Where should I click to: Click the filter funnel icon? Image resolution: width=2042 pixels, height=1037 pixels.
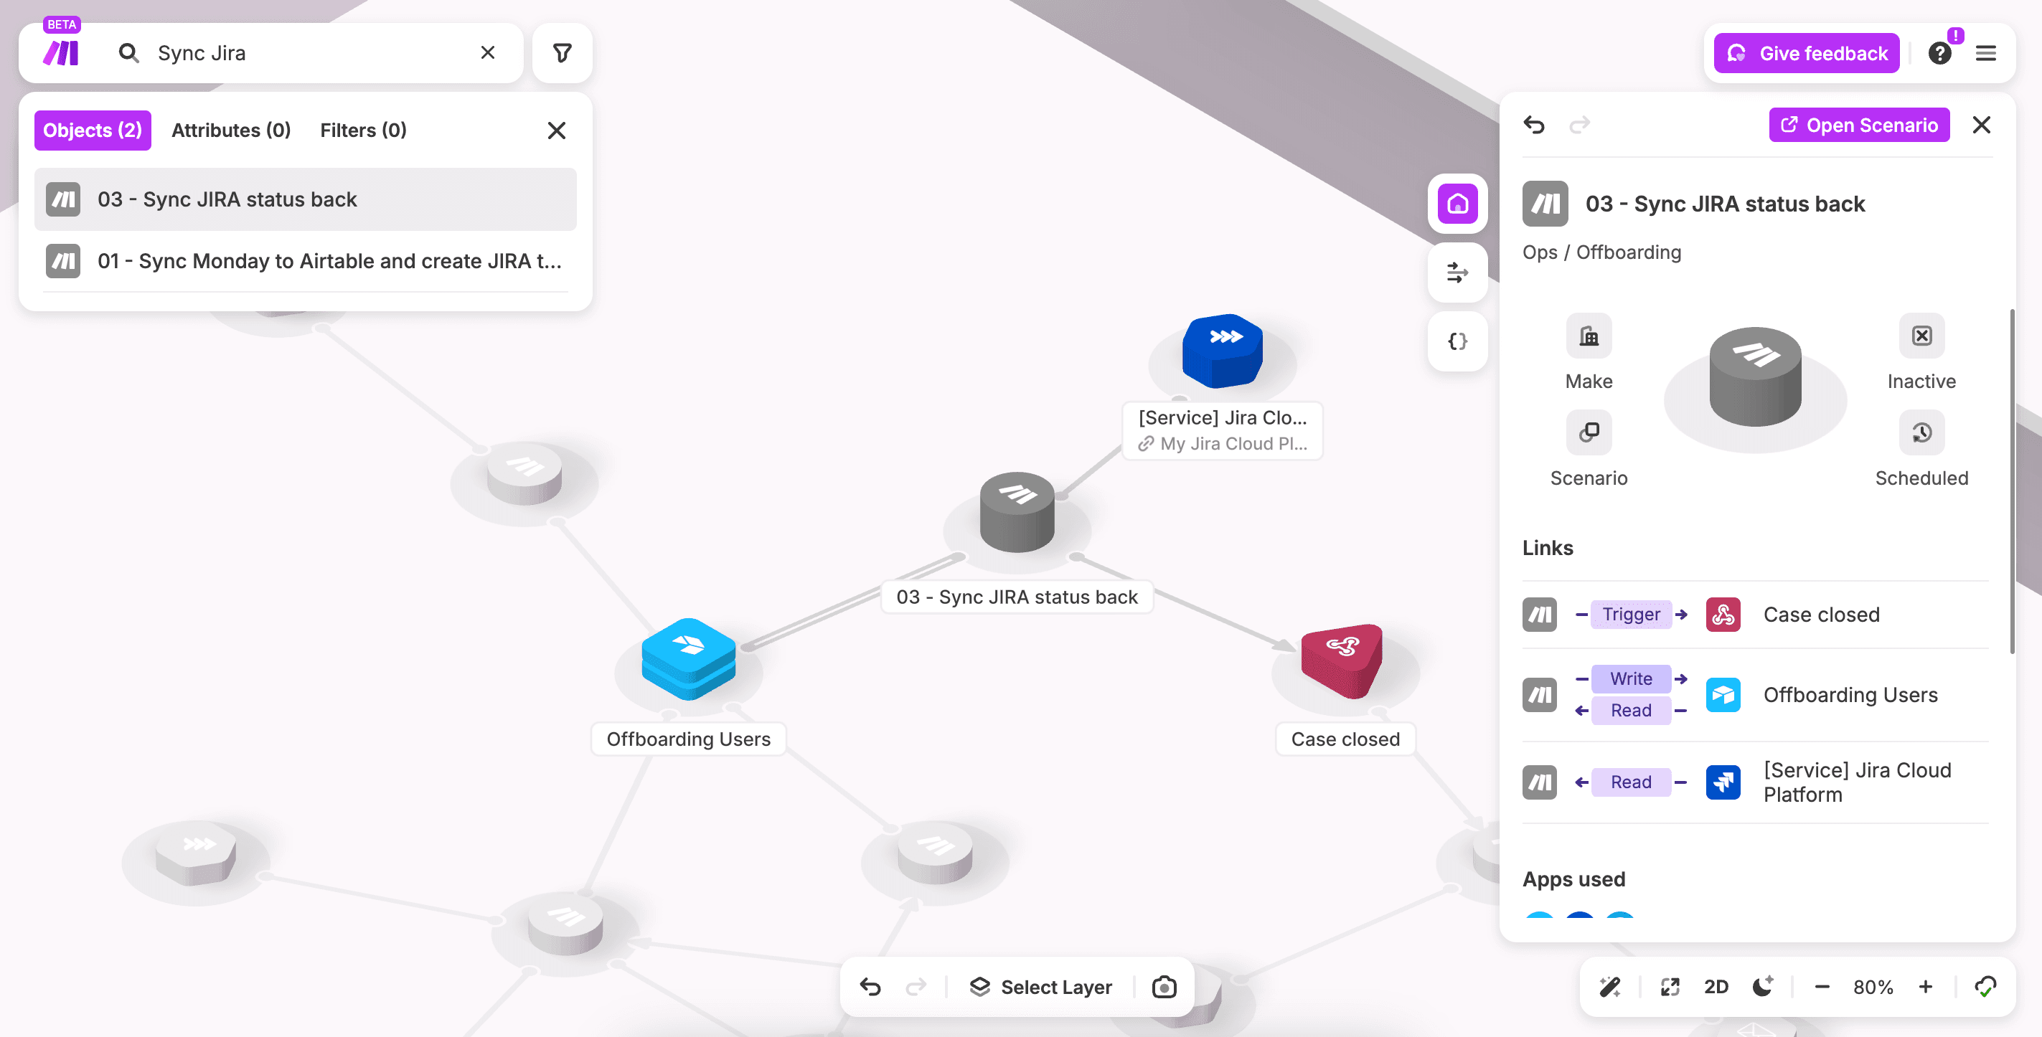pos(562,53)
